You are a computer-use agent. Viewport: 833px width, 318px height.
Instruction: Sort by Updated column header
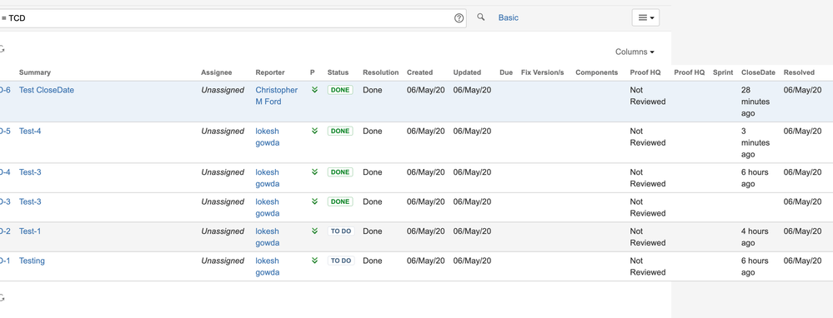(x=467, y=72)
